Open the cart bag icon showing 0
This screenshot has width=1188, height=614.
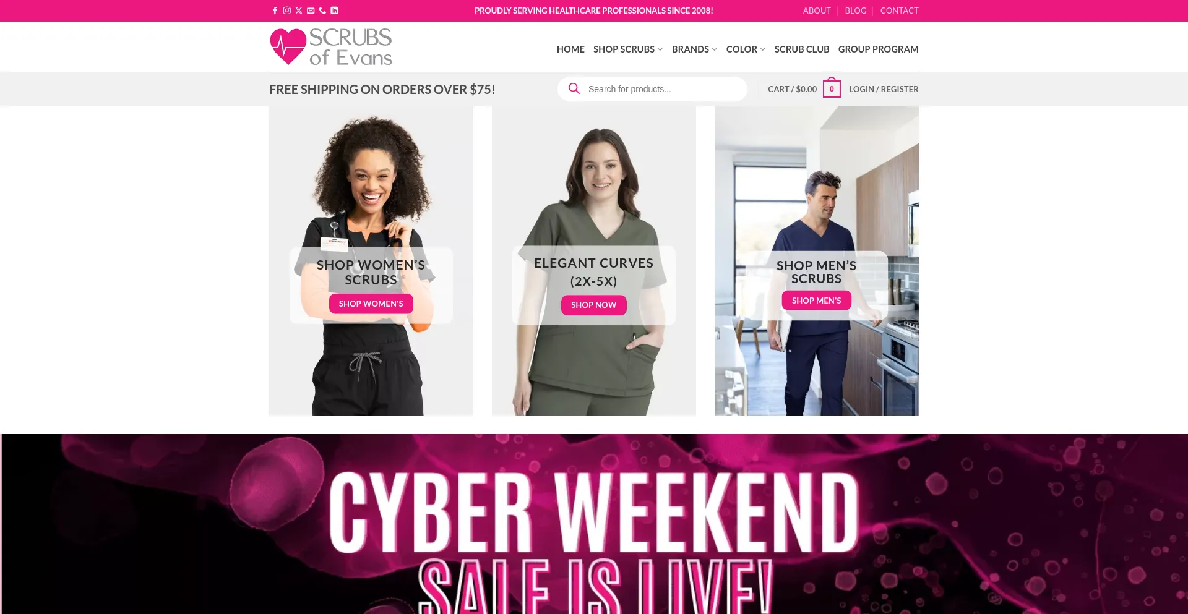832,88
